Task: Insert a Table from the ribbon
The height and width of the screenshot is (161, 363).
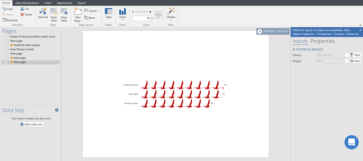Action: click(108, 13)
